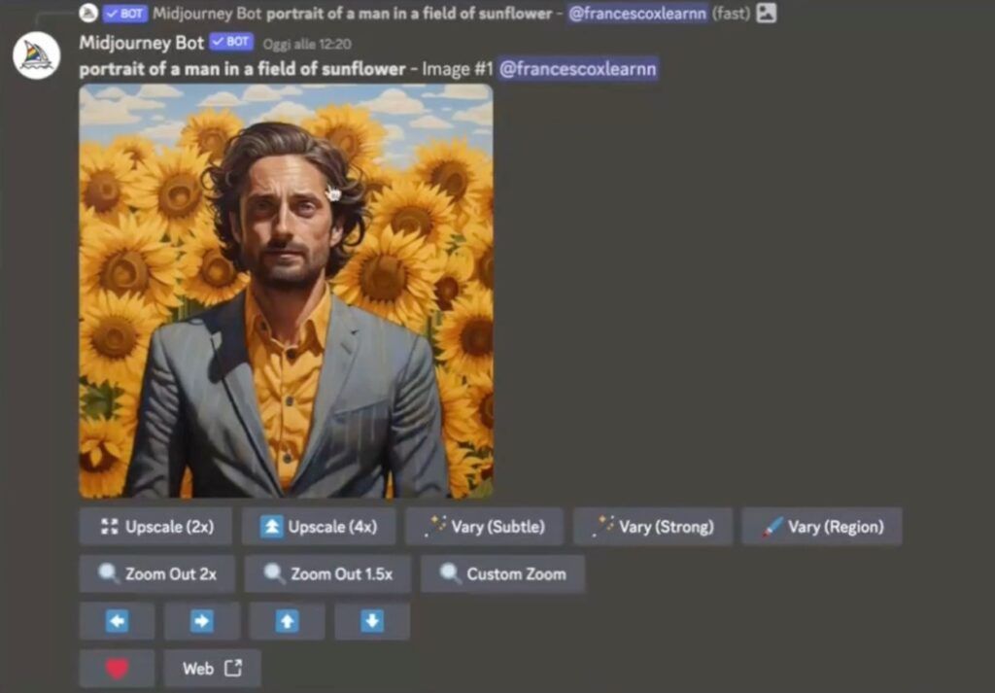Click reply preview prompt text

pos(409,14)
